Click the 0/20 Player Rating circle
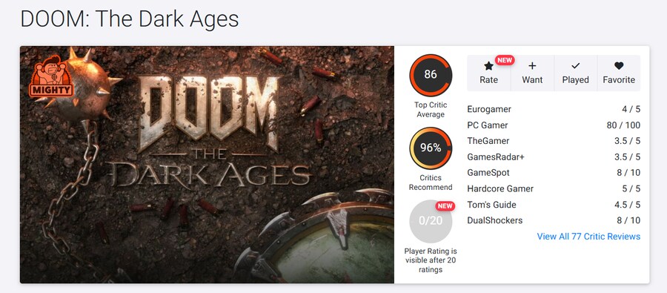667x293 pixels. tap(431, 221)
